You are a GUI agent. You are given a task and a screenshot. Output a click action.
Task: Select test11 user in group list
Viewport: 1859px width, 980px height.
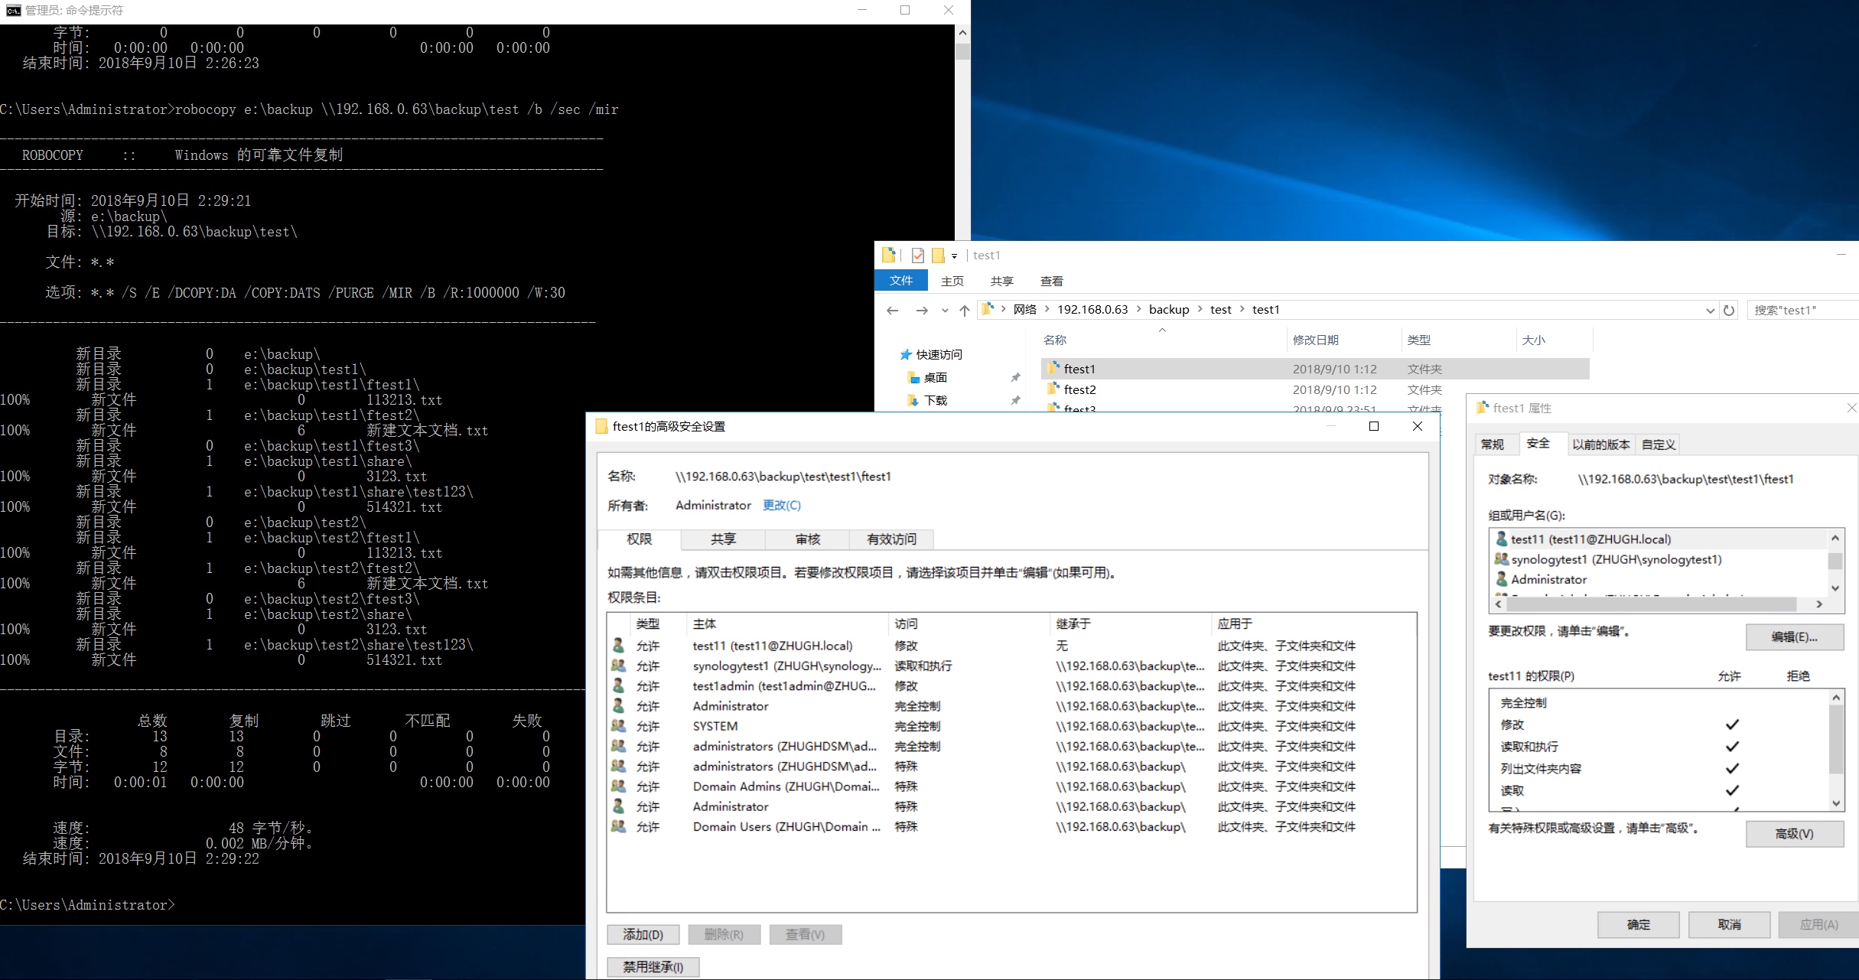pyautogui.click(x=1659, y=539)
